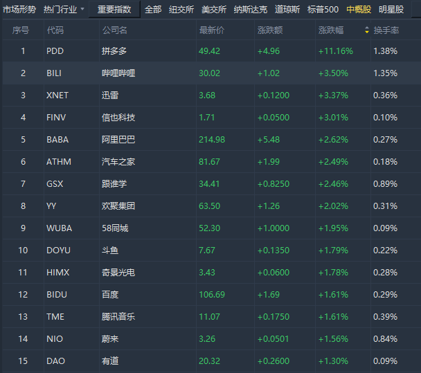The width and height of the screenshot is (421, 373).
Task: Click the sort arrows icon beside 涨跌幅
Action: 367,30
